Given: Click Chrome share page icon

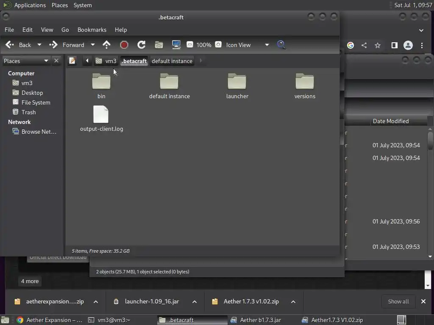Looking at the screenshot, I should point(364,45).
